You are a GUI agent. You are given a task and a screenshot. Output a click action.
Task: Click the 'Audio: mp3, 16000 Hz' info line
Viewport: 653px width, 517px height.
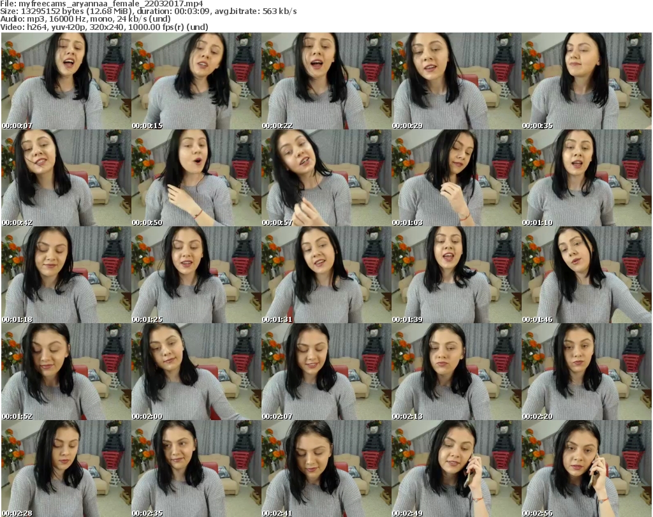pos(85,19)
